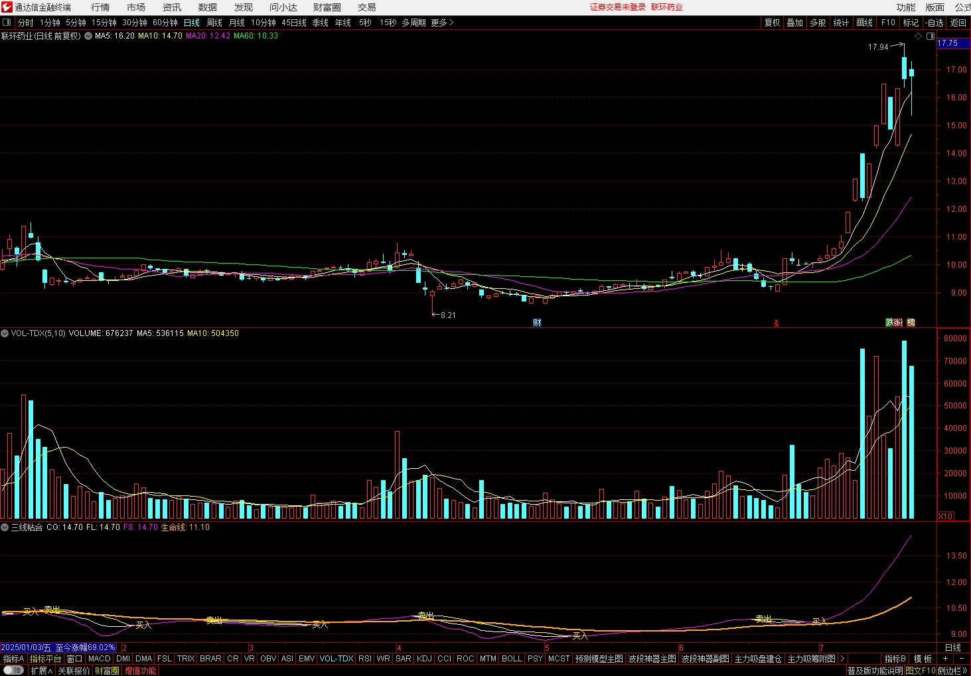971x676 pixels.
Task: Switch to the 60分钟 period tab
Action: [x=165, y=23]
